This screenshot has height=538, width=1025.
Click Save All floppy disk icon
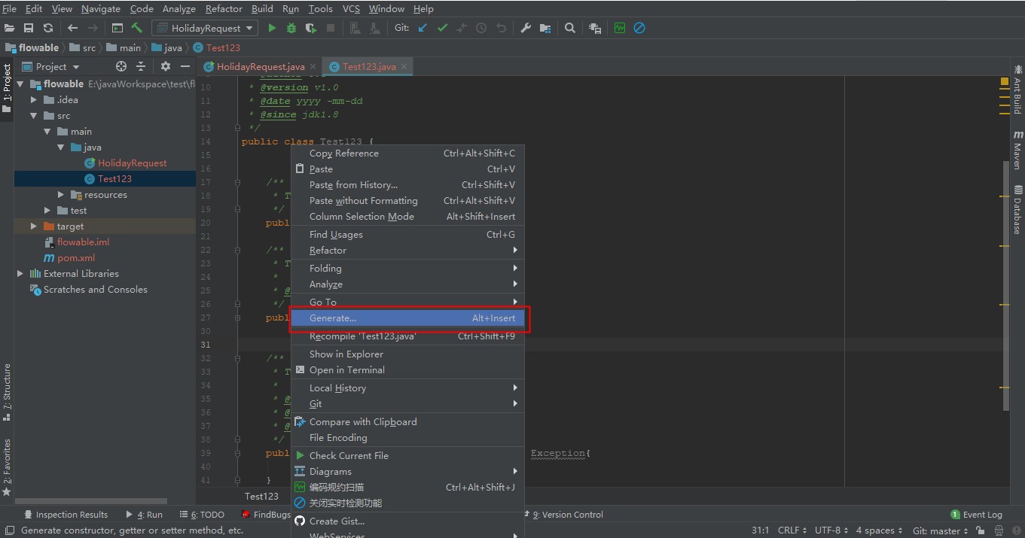click(x=29, y=28)
